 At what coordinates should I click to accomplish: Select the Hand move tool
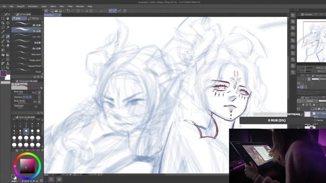click(8, 18)
